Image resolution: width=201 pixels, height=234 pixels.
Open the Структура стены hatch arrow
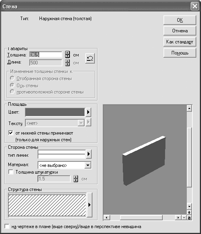click(x=89, y=205)
